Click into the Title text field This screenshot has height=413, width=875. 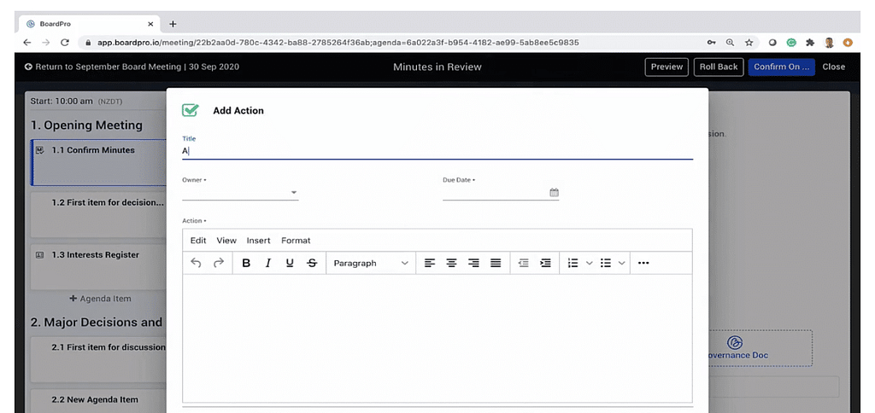tap(437, 151)
